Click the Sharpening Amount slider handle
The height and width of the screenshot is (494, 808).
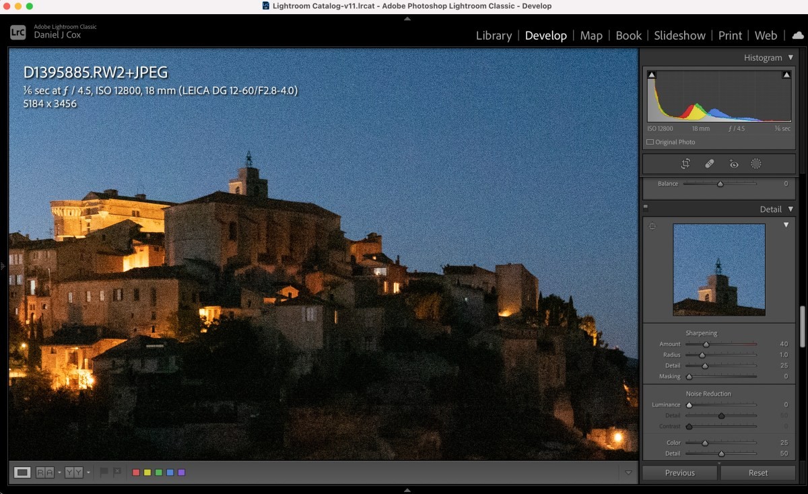706,345
